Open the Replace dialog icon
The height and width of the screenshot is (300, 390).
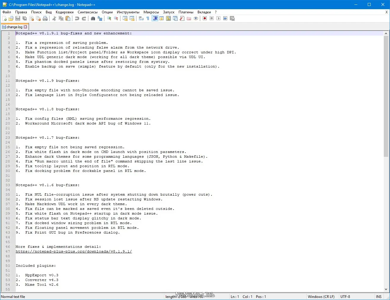[x=100, y=18]
